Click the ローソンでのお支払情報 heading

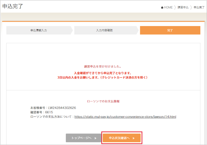(103, 101)
